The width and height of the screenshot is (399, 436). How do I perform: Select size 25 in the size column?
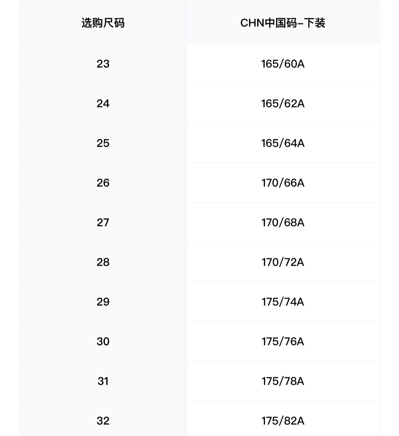[103, 143]
